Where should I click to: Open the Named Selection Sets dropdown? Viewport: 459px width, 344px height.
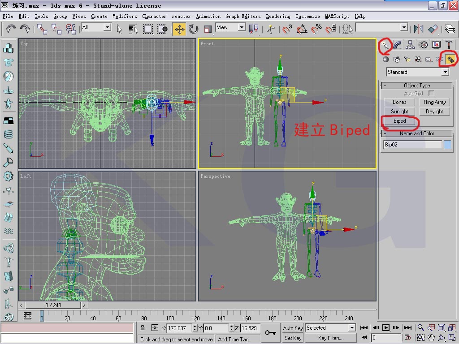coord(382,27)
